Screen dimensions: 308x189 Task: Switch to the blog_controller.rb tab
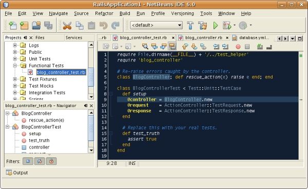click(203, 37)
